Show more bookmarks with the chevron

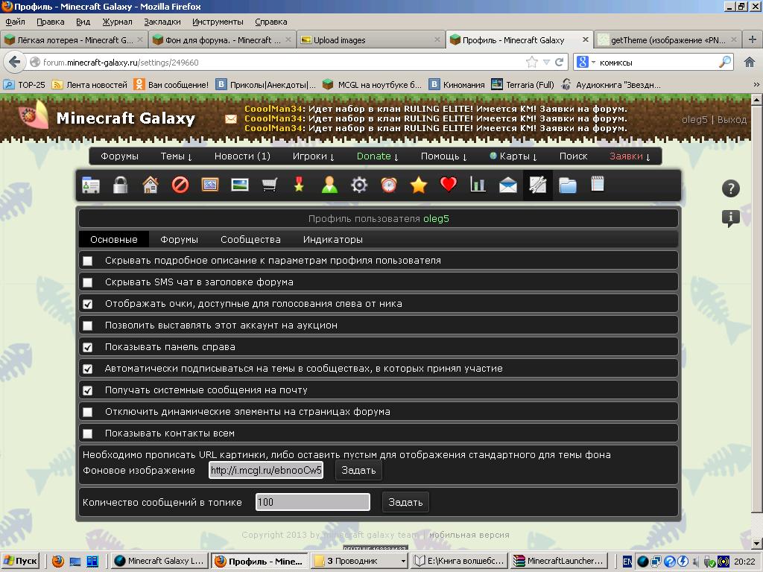coord(756,85)
